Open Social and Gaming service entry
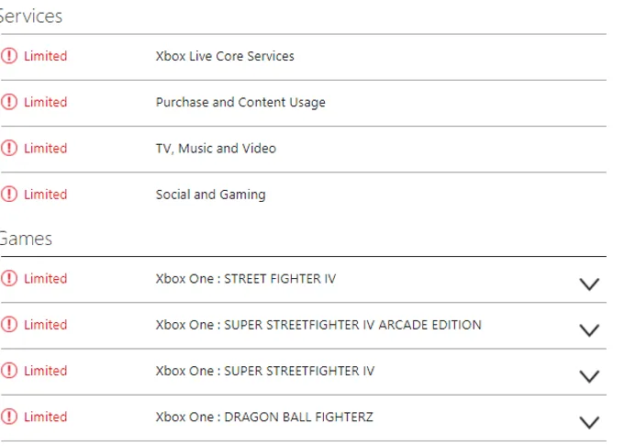The height and width of the screenshot is (446, 624). point(210,195)
